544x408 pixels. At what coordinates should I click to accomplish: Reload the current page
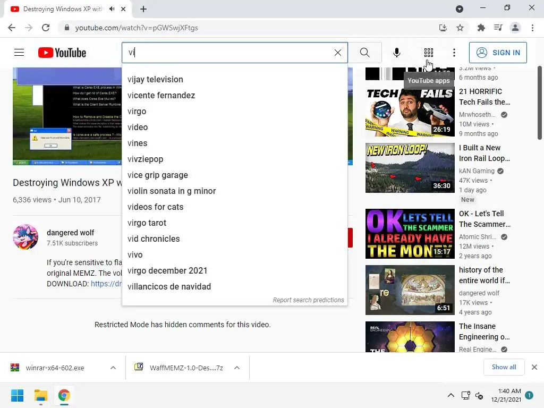pyautogui.click(x=46, y=28)
